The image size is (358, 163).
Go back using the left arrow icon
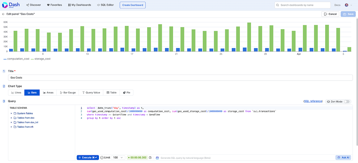[x=3, y=14]
